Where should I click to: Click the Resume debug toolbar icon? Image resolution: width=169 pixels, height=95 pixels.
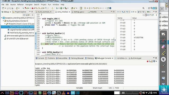coord(28,8)
